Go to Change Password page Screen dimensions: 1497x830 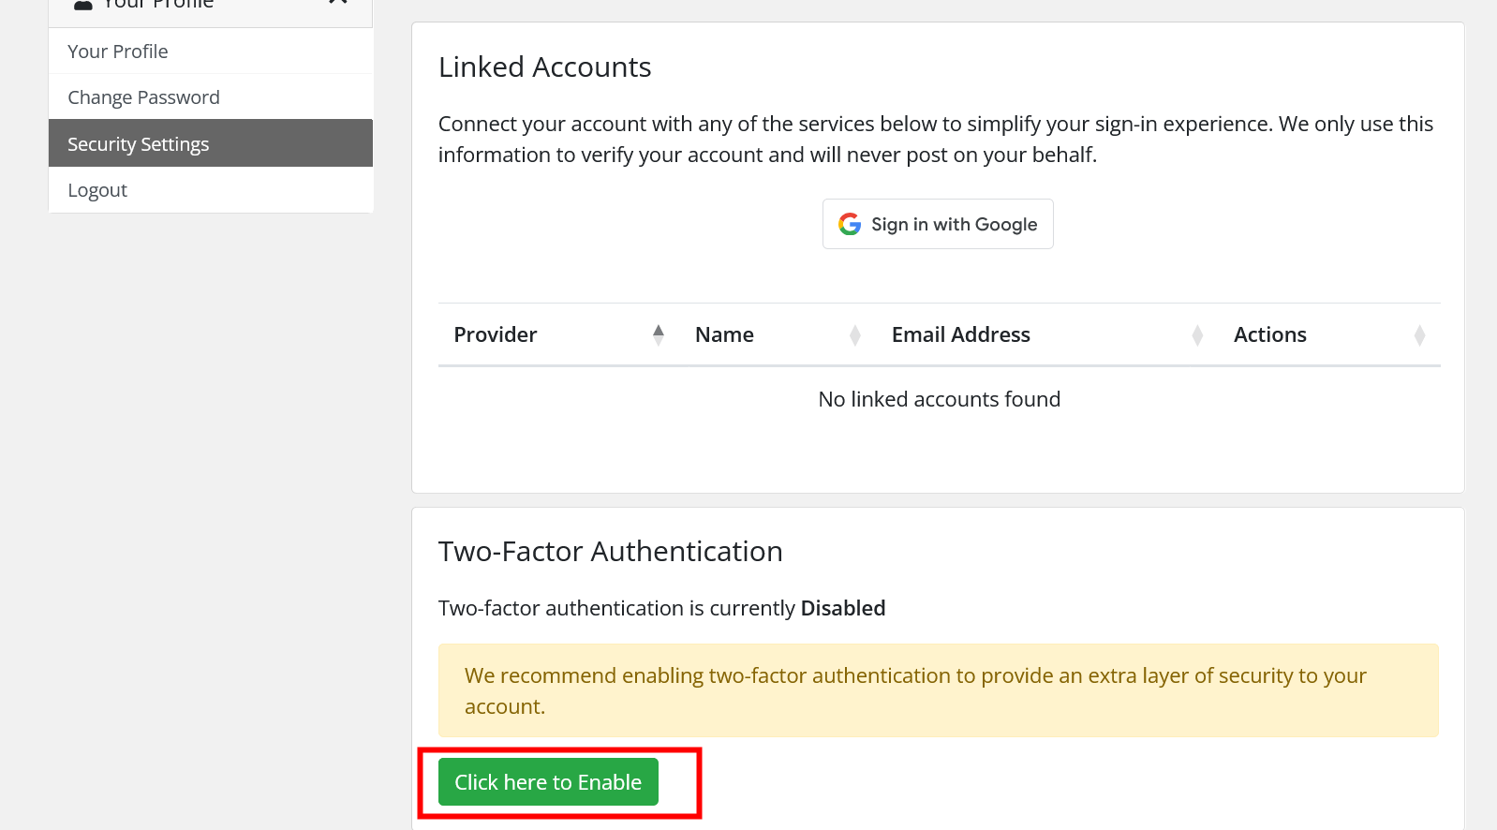click(143, 97)
